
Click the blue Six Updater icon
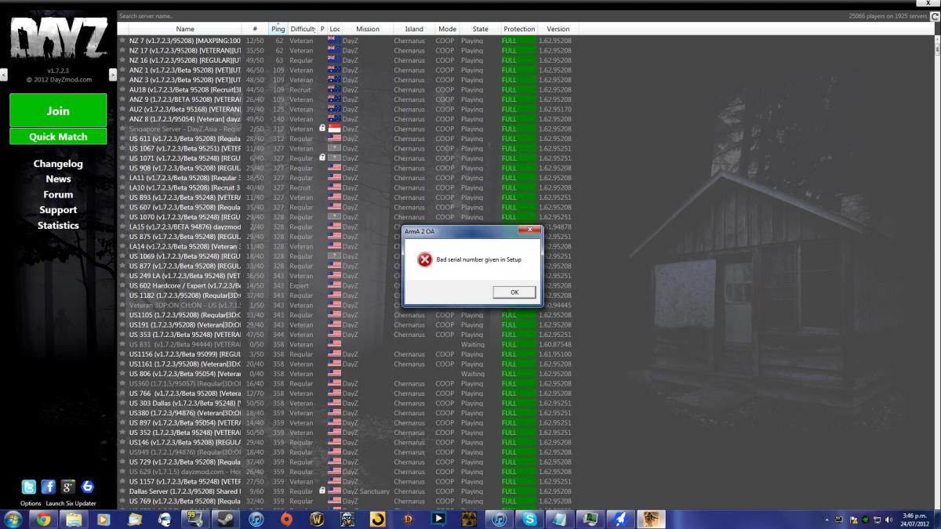click(87, 487)
